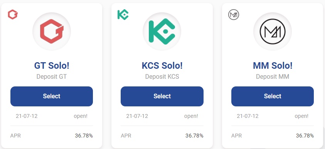Click the small green KCS corner icon

[123, 15]
